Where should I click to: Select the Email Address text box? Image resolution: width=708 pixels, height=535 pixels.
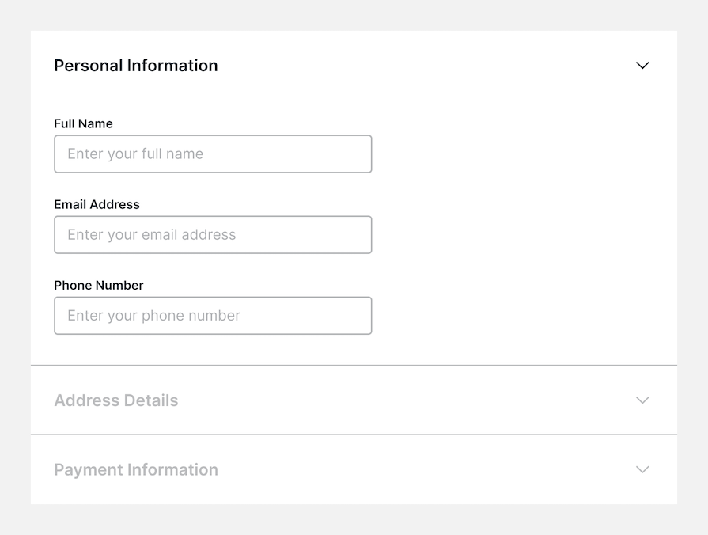212,234
